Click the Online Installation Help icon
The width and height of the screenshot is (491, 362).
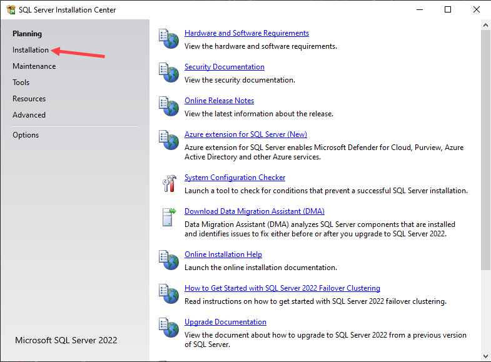click(169, 260)
